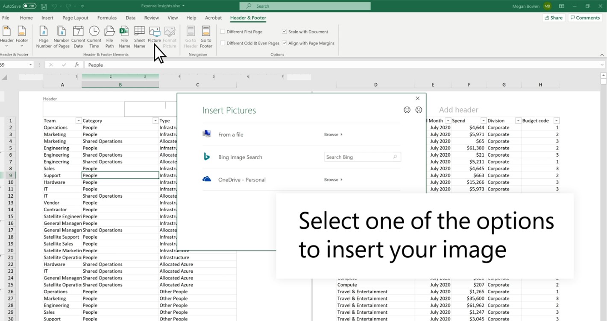Open the Category column filter dropdown
Image resolution: width=607 pixels, height=321 pixels.
point(155,120)
